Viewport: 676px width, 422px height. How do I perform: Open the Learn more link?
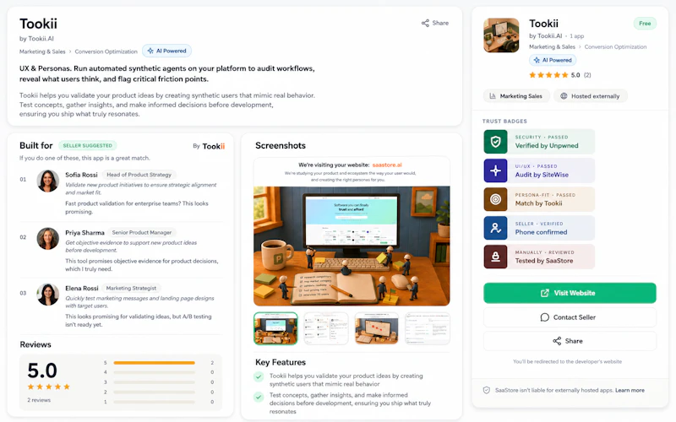pos(630,390)
